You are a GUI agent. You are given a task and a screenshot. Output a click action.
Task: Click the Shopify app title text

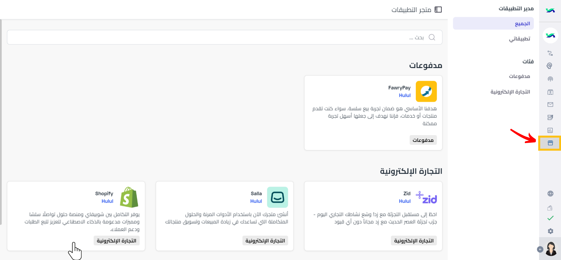pyautogui.click(x=104, y=194)
